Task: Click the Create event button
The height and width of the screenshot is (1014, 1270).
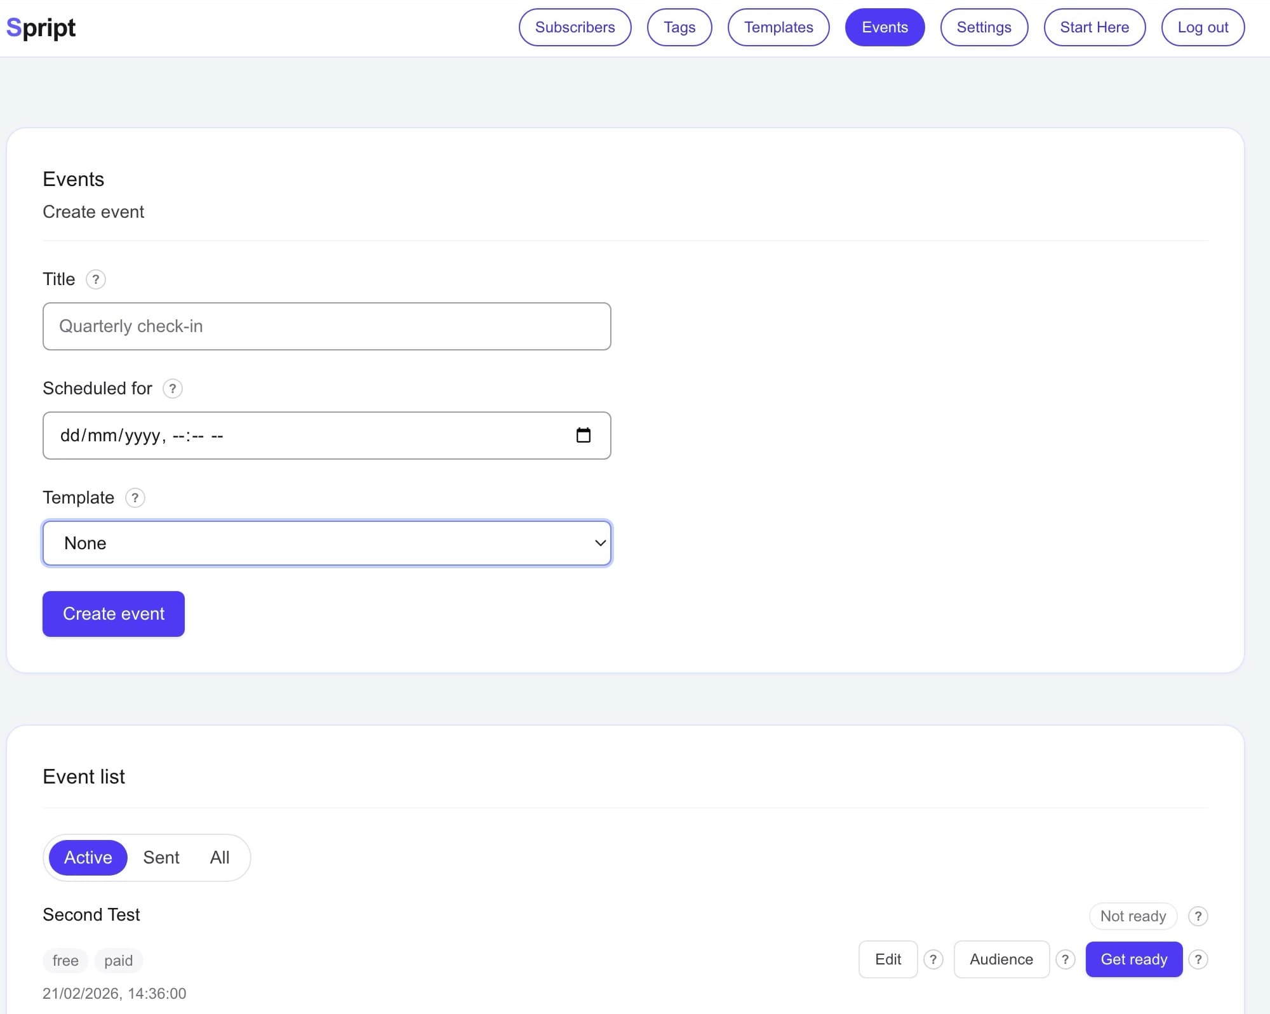Action: [x=113, y=613]
